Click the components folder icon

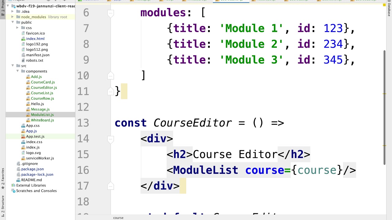[x=23, y=71]
